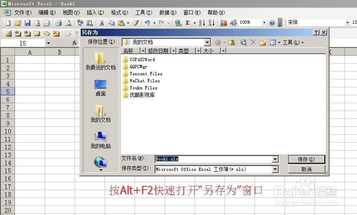
Task: Select My Documents (我的文档) in places bar
Action: [x=100, y=113]
